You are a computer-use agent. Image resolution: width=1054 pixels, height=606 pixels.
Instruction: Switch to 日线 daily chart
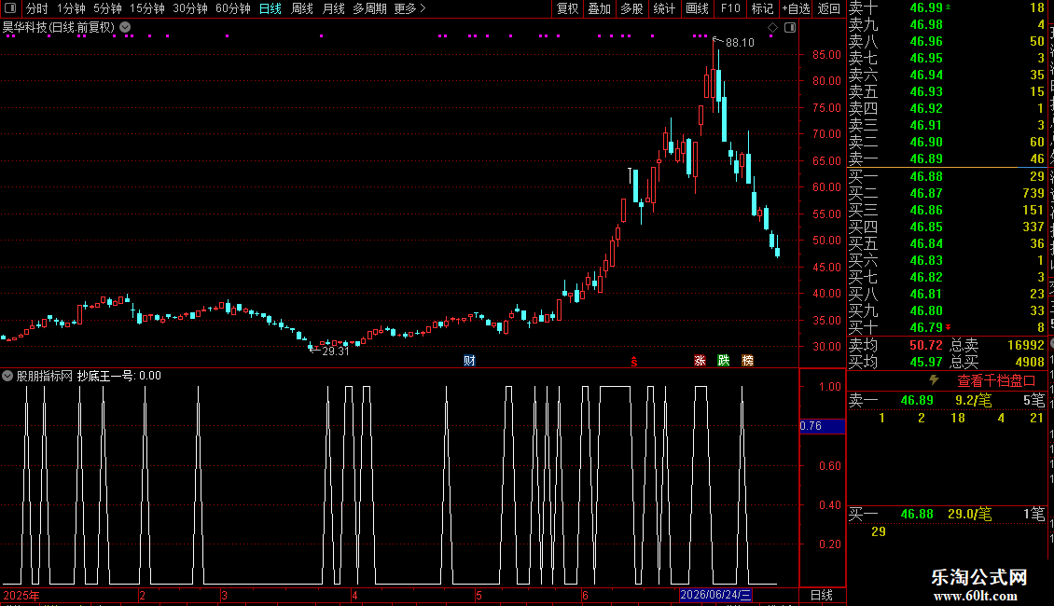coord(270,8)
